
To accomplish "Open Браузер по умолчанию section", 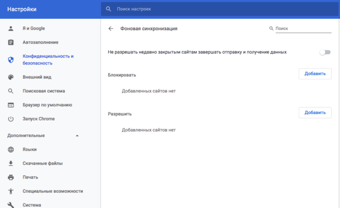I will 47,105.
